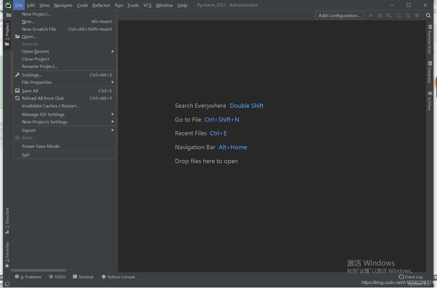Choose New Project... menu entry
Viewport: 437px width, 288px height.
(65, 14)
